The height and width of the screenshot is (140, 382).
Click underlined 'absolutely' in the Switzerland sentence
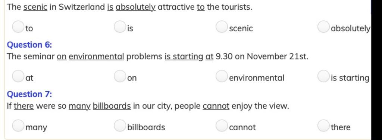pos(136,7)
